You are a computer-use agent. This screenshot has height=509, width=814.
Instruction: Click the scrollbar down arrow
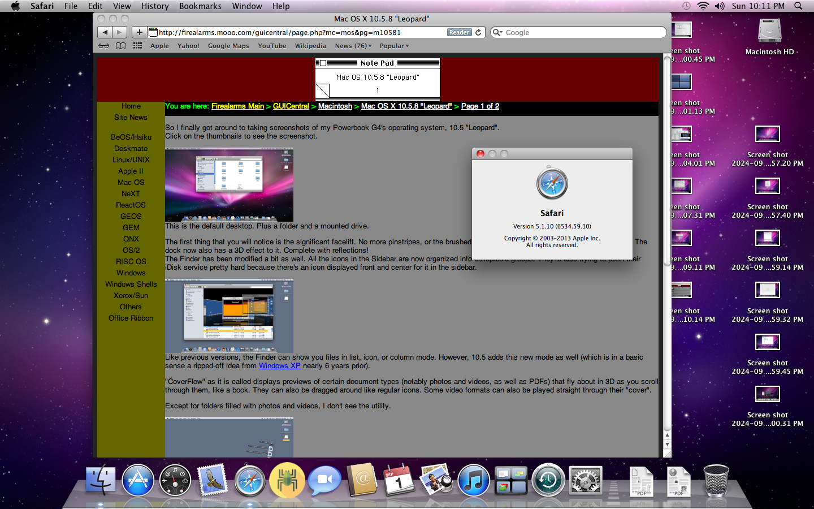667,445
